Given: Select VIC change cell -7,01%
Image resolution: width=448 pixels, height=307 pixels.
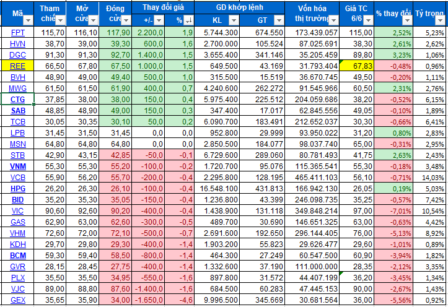Looking at the screenshot, I should (x=393, y=211).
